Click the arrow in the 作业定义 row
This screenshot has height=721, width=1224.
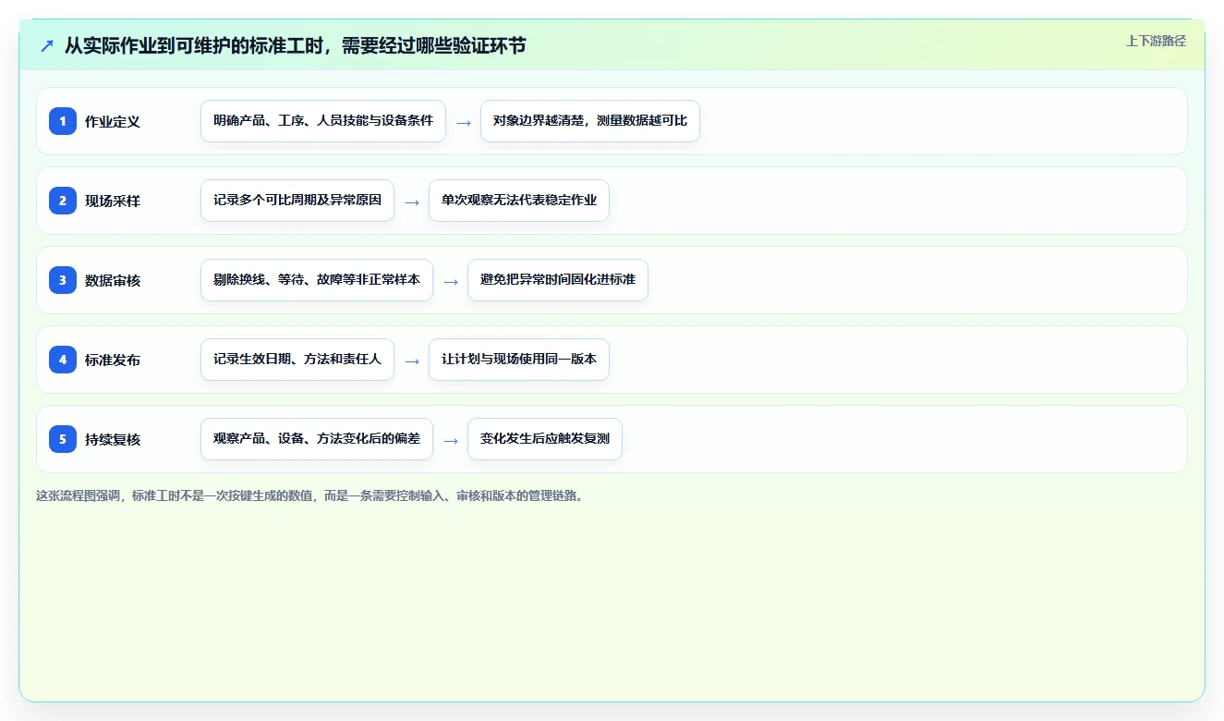tap(464, 122)
